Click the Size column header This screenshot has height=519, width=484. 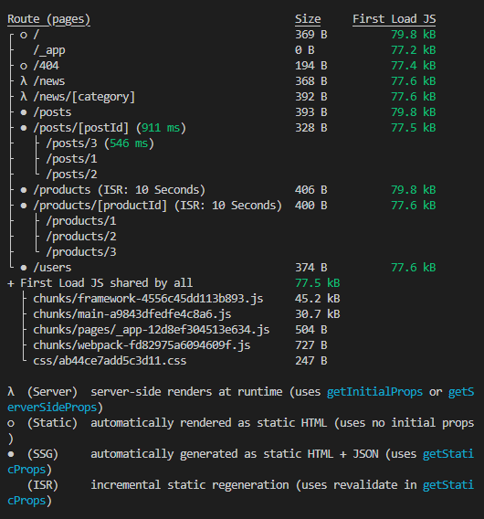point(308,19)
